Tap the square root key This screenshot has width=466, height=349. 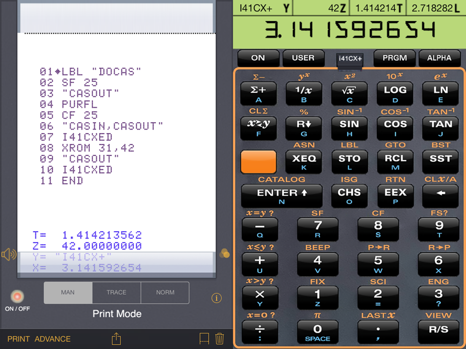coord(349,94)
